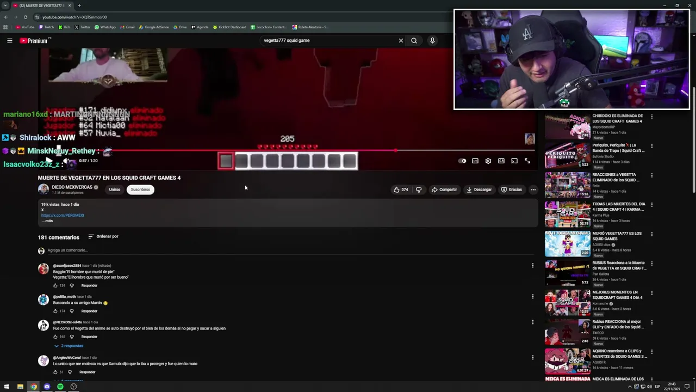Submit search with magnifying glass icon
This screenshot has width=696, height=392.
[x=414, y=40]
